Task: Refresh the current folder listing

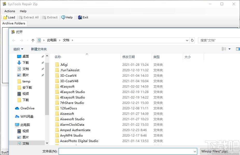Action: point(192,40)
